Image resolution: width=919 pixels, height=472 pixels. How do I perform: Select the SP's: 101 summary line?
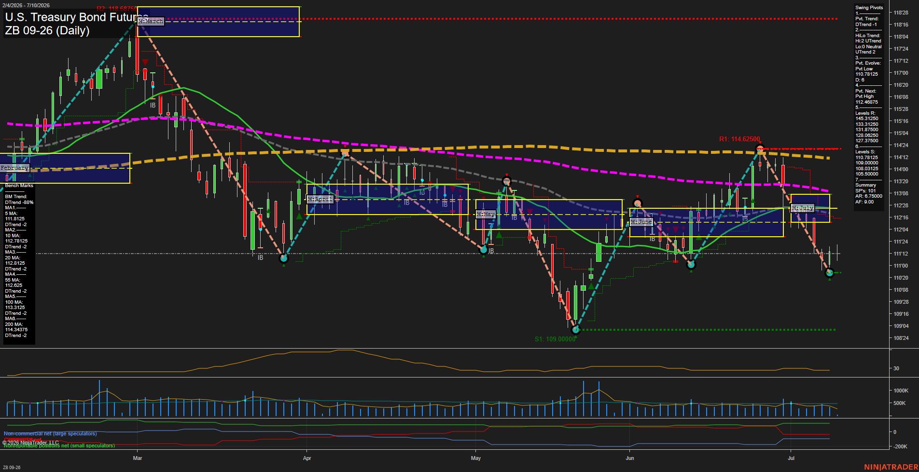tap(865, 191)
